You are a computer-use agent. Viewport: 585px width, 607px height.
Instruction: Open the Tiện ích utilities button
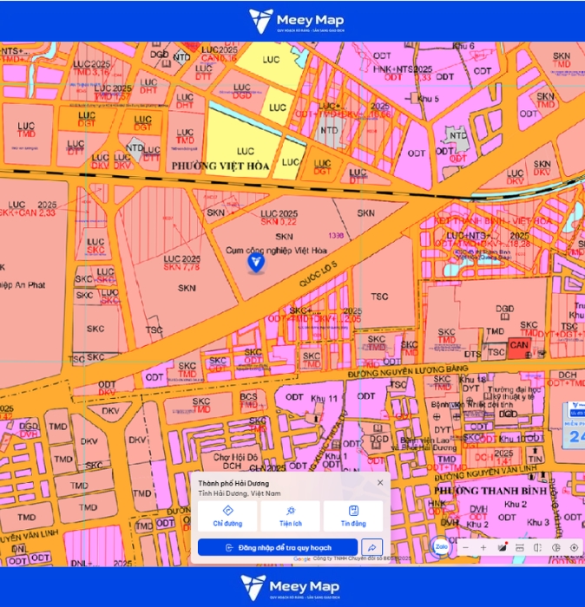click(291, 516)
